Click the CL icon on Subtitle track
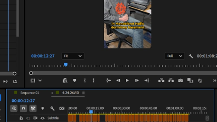 coord(28,118)
